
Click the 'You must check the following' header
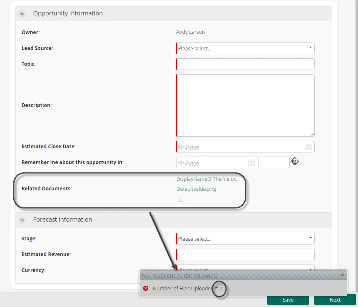(179, 276)
